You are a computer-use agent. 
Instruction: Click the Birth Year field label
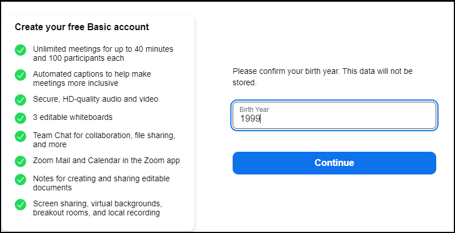(x=254, y=110)
